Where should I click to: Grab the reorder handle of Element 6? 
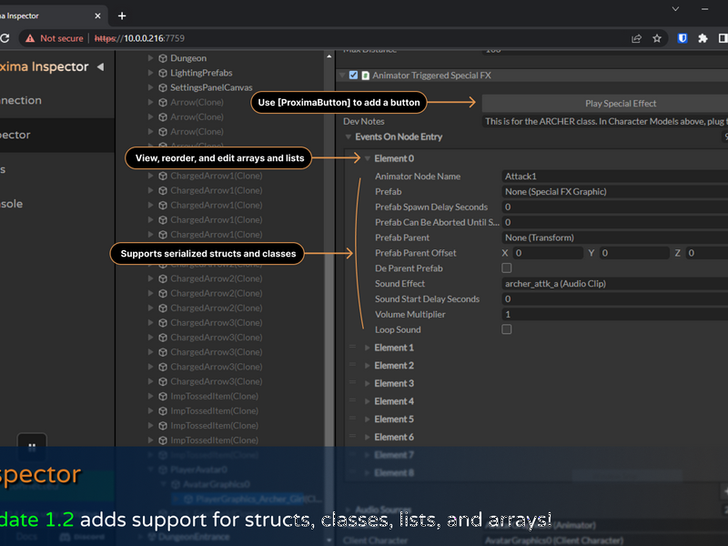(x=352, y=436)
